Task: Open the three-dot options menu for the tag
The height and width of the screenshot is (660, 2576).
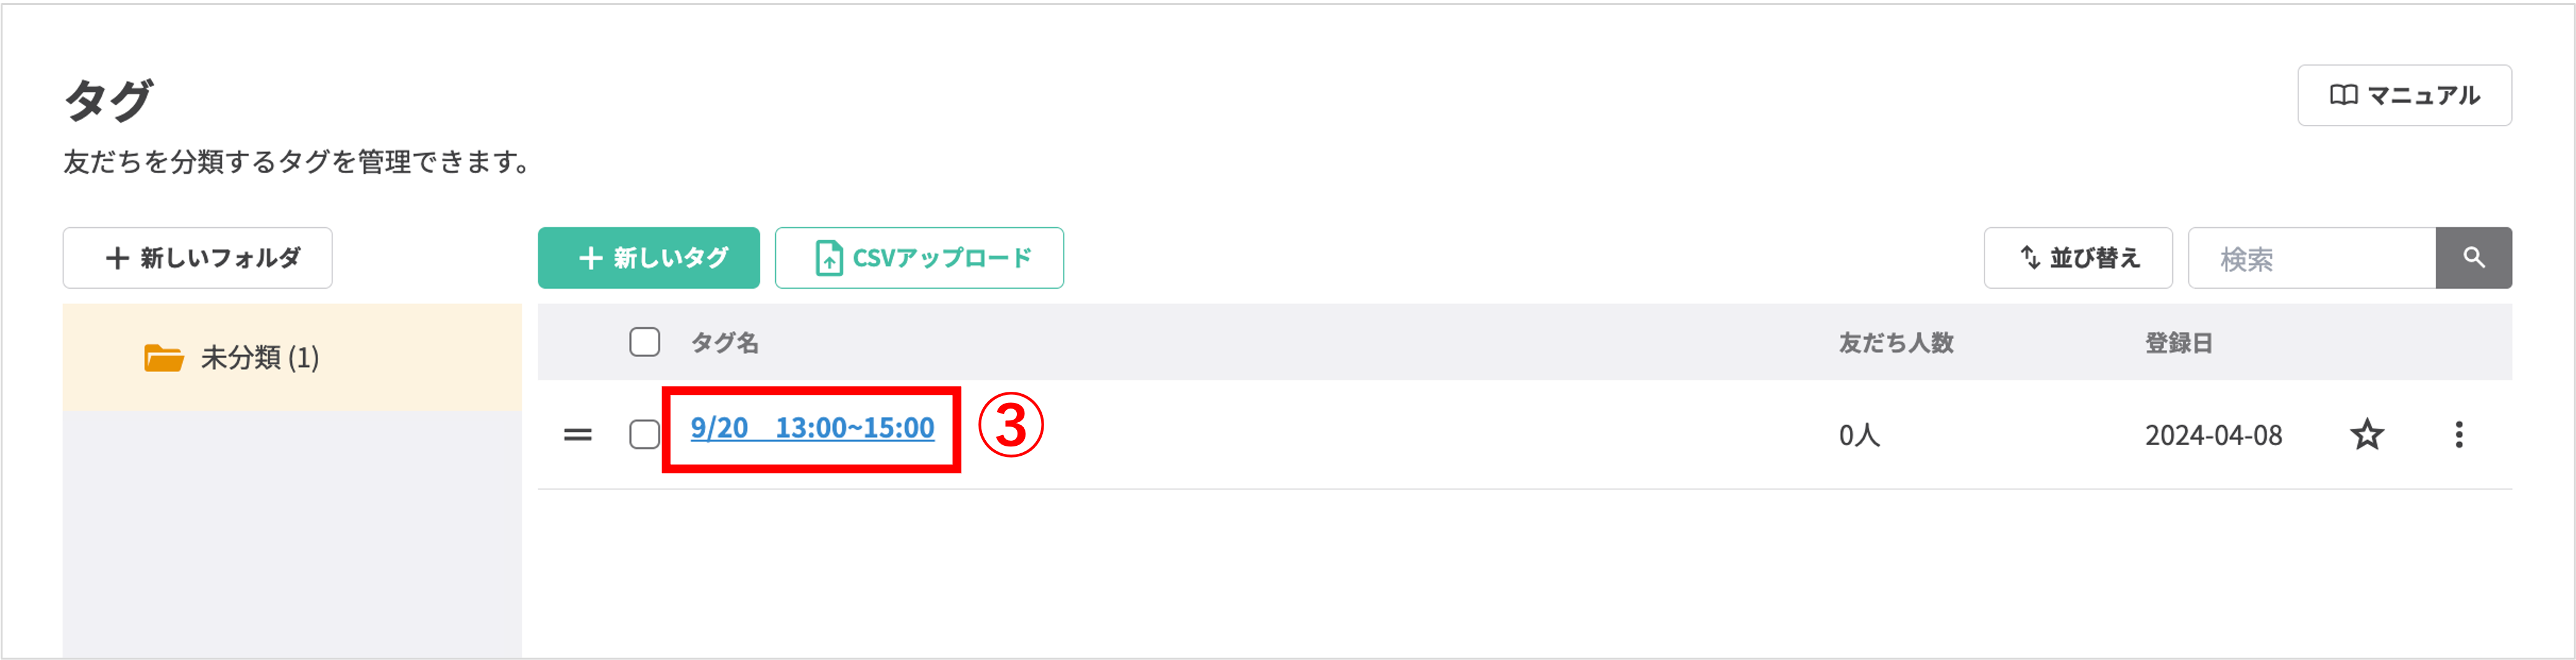Action: click(x=2460, y=434)
